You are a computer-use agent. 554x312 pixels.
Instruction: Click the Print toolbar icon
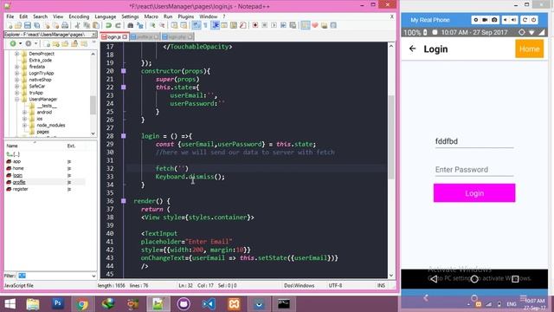65,25
